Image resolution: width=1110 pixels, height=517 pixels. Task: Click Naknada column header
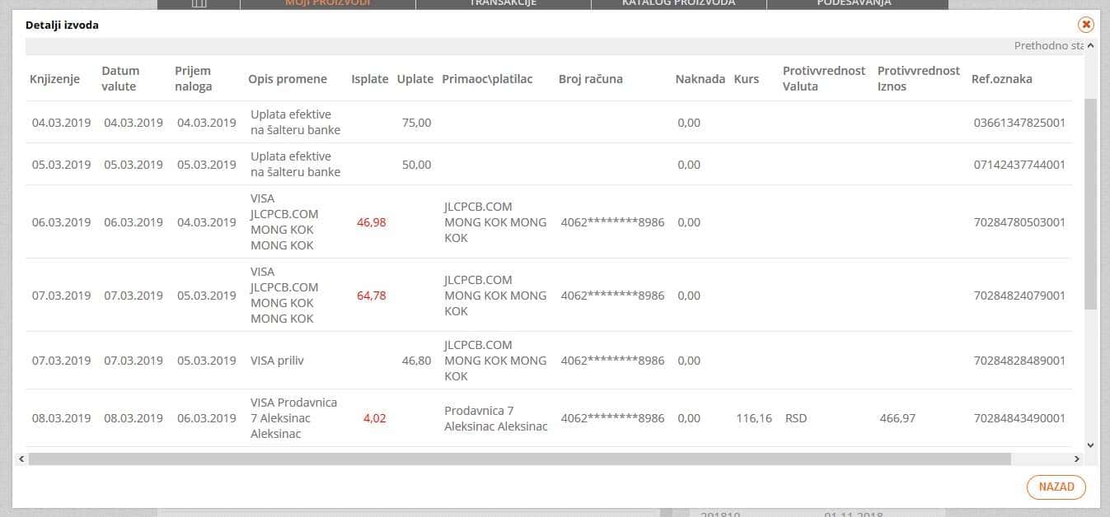(x=700, y=79)
